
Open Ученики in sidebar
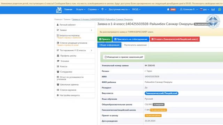[75, 61]
